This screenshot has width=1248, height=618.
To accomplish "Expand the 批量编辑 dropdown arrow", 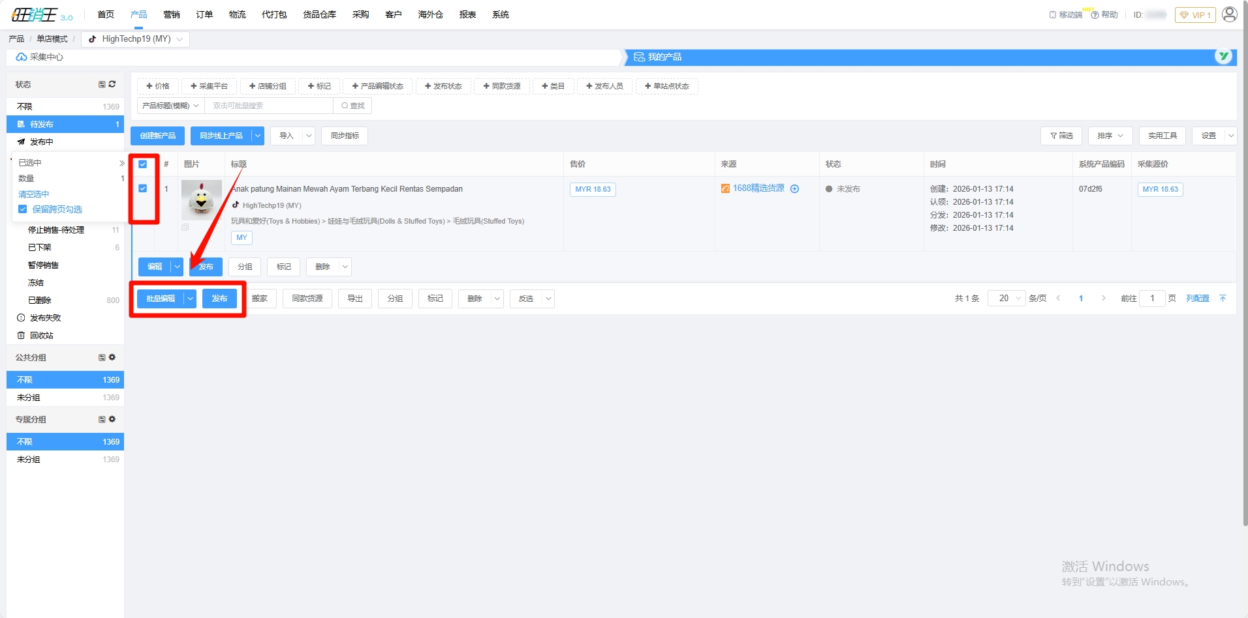I will 190,299.
